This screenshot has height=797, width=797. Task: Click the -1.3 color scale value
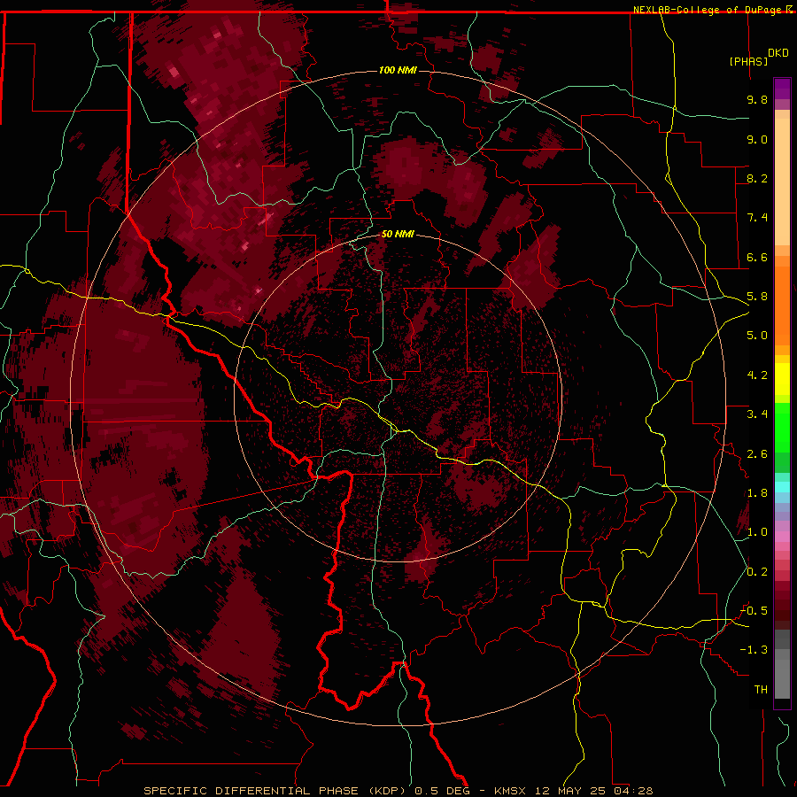click(x=754, y=650)
